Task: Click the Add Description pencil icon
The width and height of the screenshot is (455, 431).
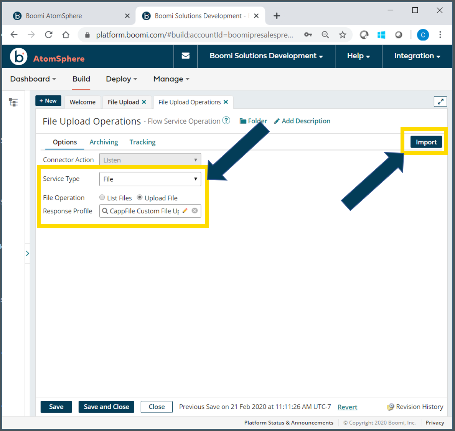Action: 277,121
